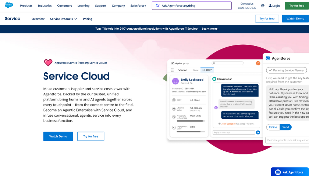Expand the Service Products dropdown
The image size is (309, 176).
(63, 19)
